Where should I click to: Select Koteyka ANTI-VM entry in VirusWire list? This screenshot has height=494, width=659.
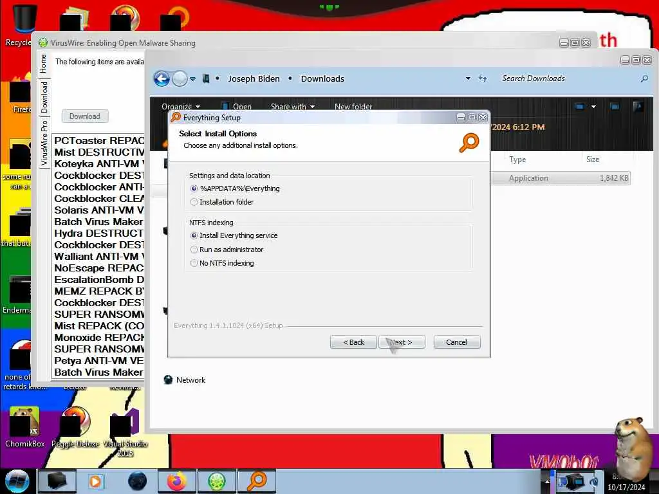click(99, 164)
